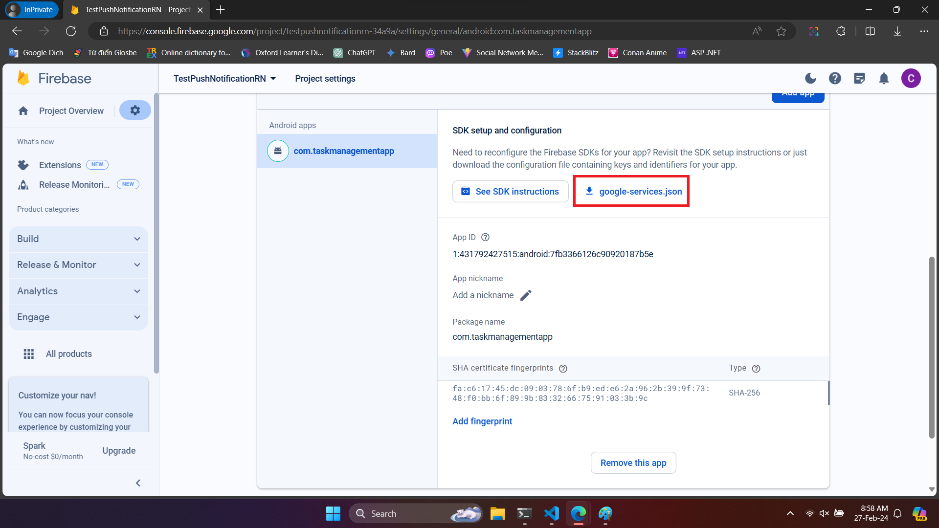This screenshot has width=939, height=528.
Task: Click the App ID value text
Action: coord(553,254)
